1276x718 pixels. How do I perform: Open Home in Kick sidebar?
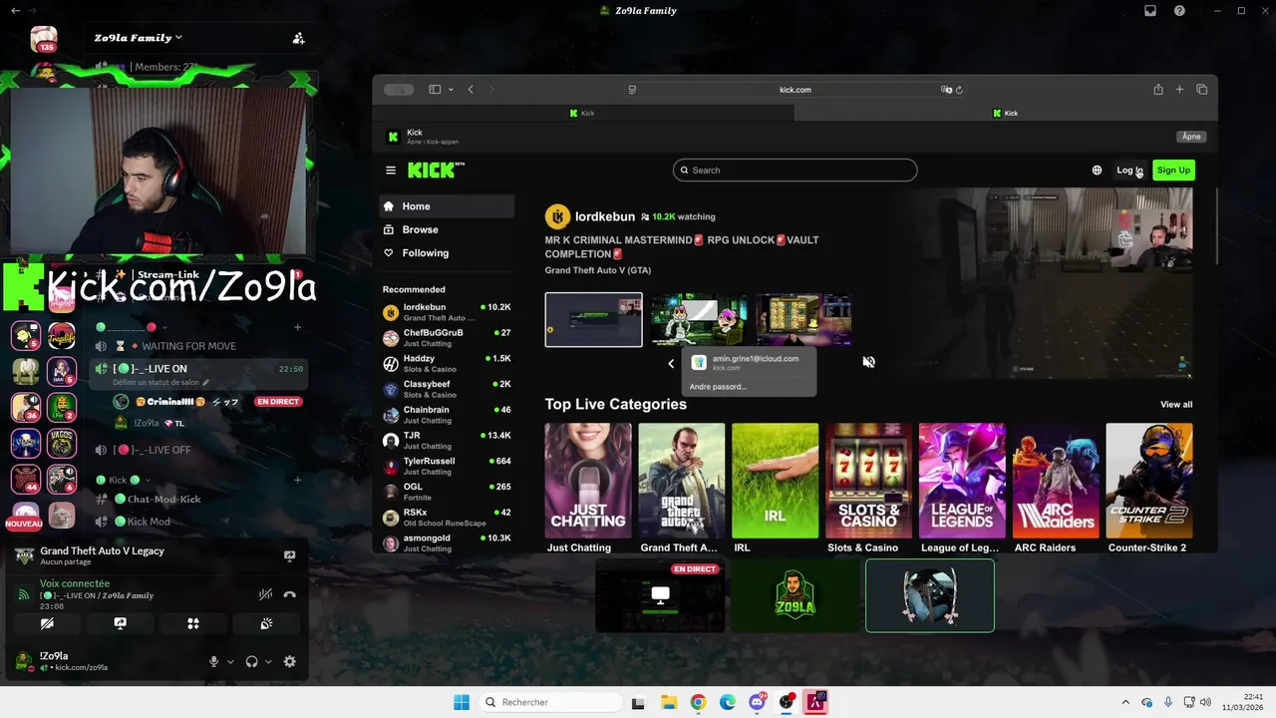pos(447,206)
